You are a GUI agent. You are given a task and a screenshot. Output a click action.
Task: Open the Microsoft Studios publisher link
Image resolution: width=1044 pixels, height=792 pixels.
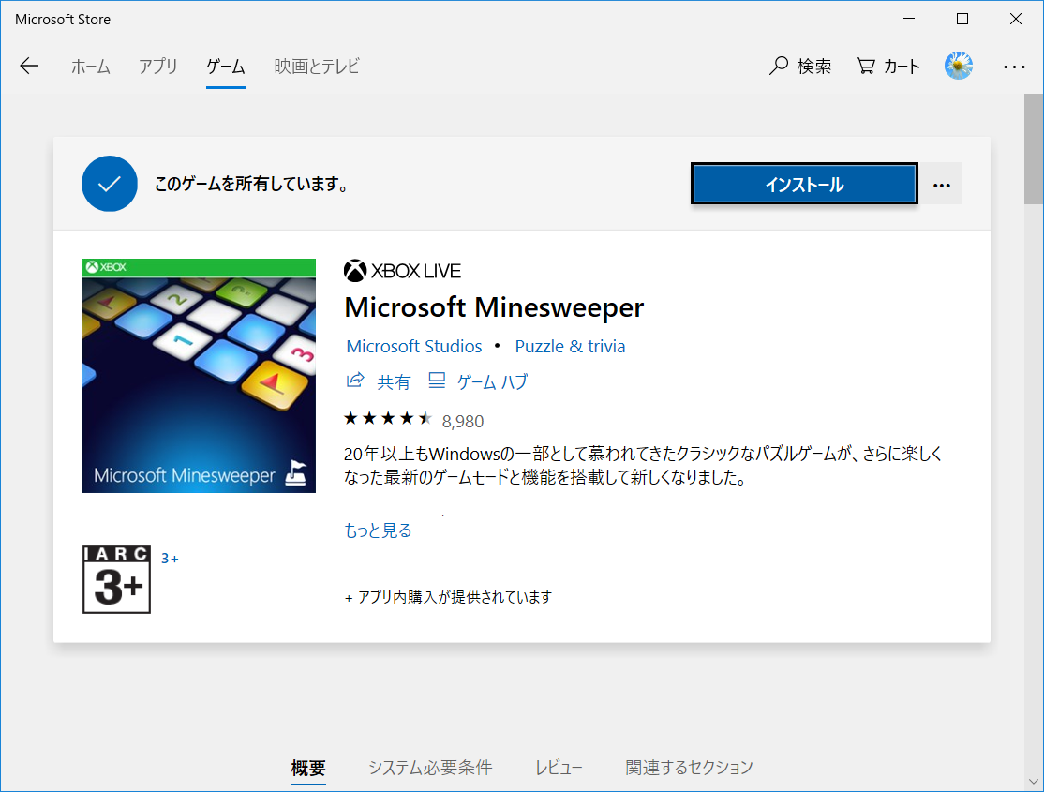[414, 346]
